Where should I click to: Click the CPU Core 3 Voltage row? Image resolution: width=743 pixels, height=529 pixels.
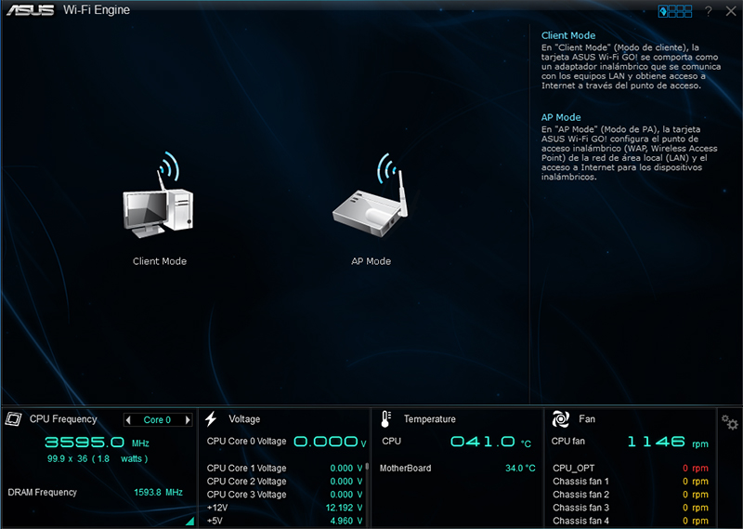[285, 495]
